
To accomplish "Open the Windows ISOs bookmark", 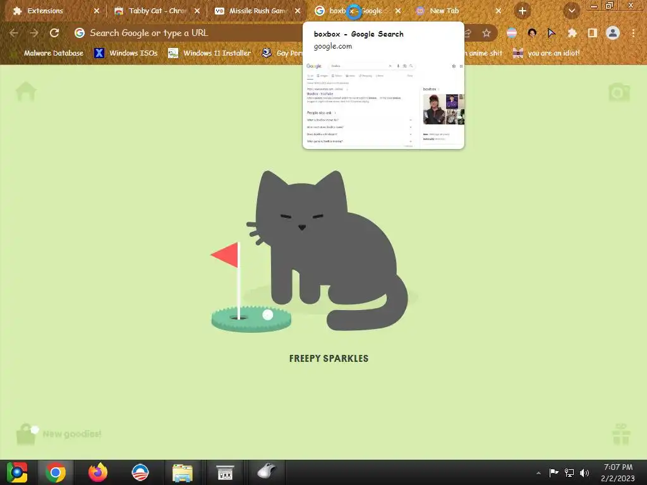I will (x=126, y=53).
